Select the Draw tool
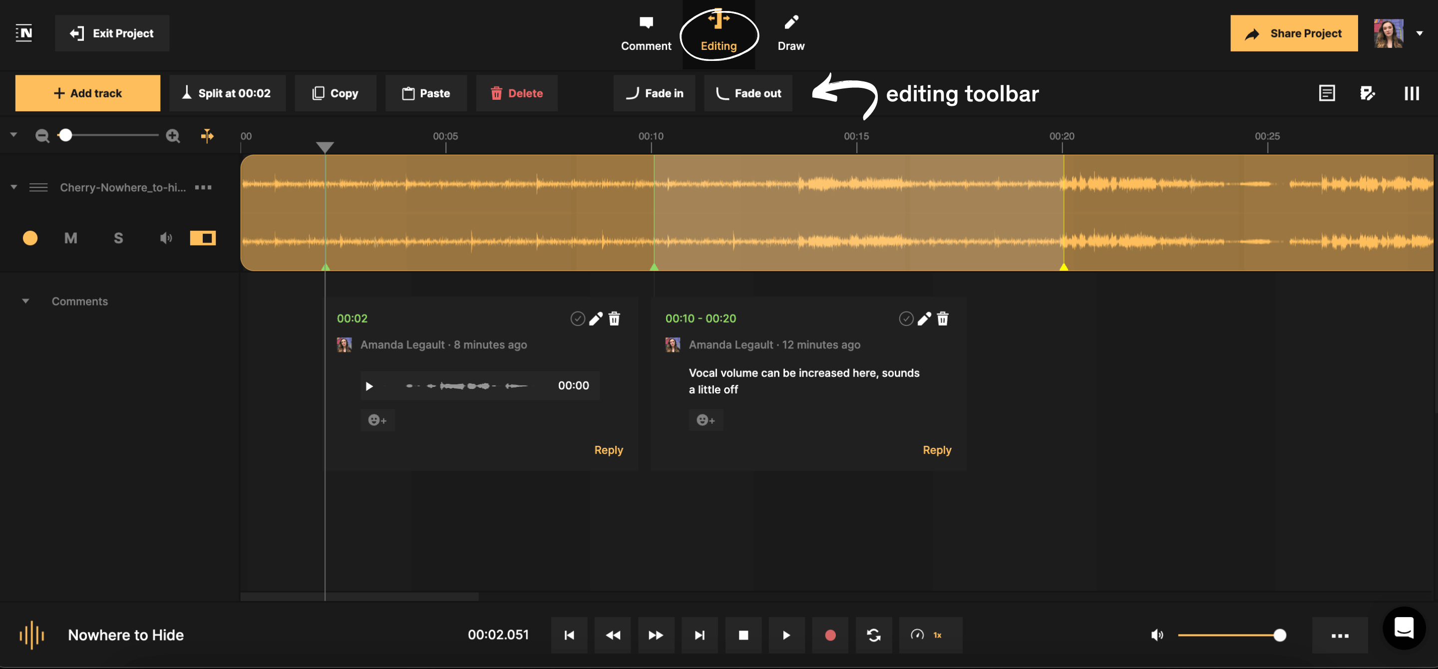1438x669 pixels. 790,33
